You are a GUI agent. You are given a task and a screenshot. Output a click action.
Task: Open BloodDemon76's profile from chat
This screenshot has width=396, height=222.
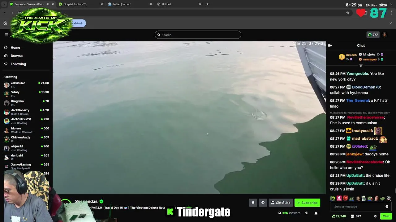point(366,87)
